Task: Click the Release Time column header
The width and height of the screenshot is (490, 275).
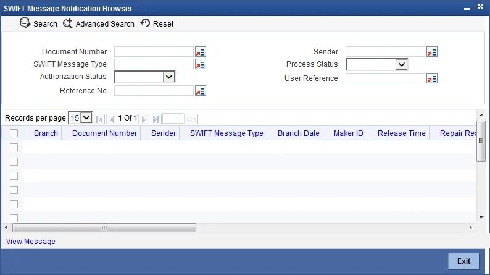Action: click(x=402, y=133)
